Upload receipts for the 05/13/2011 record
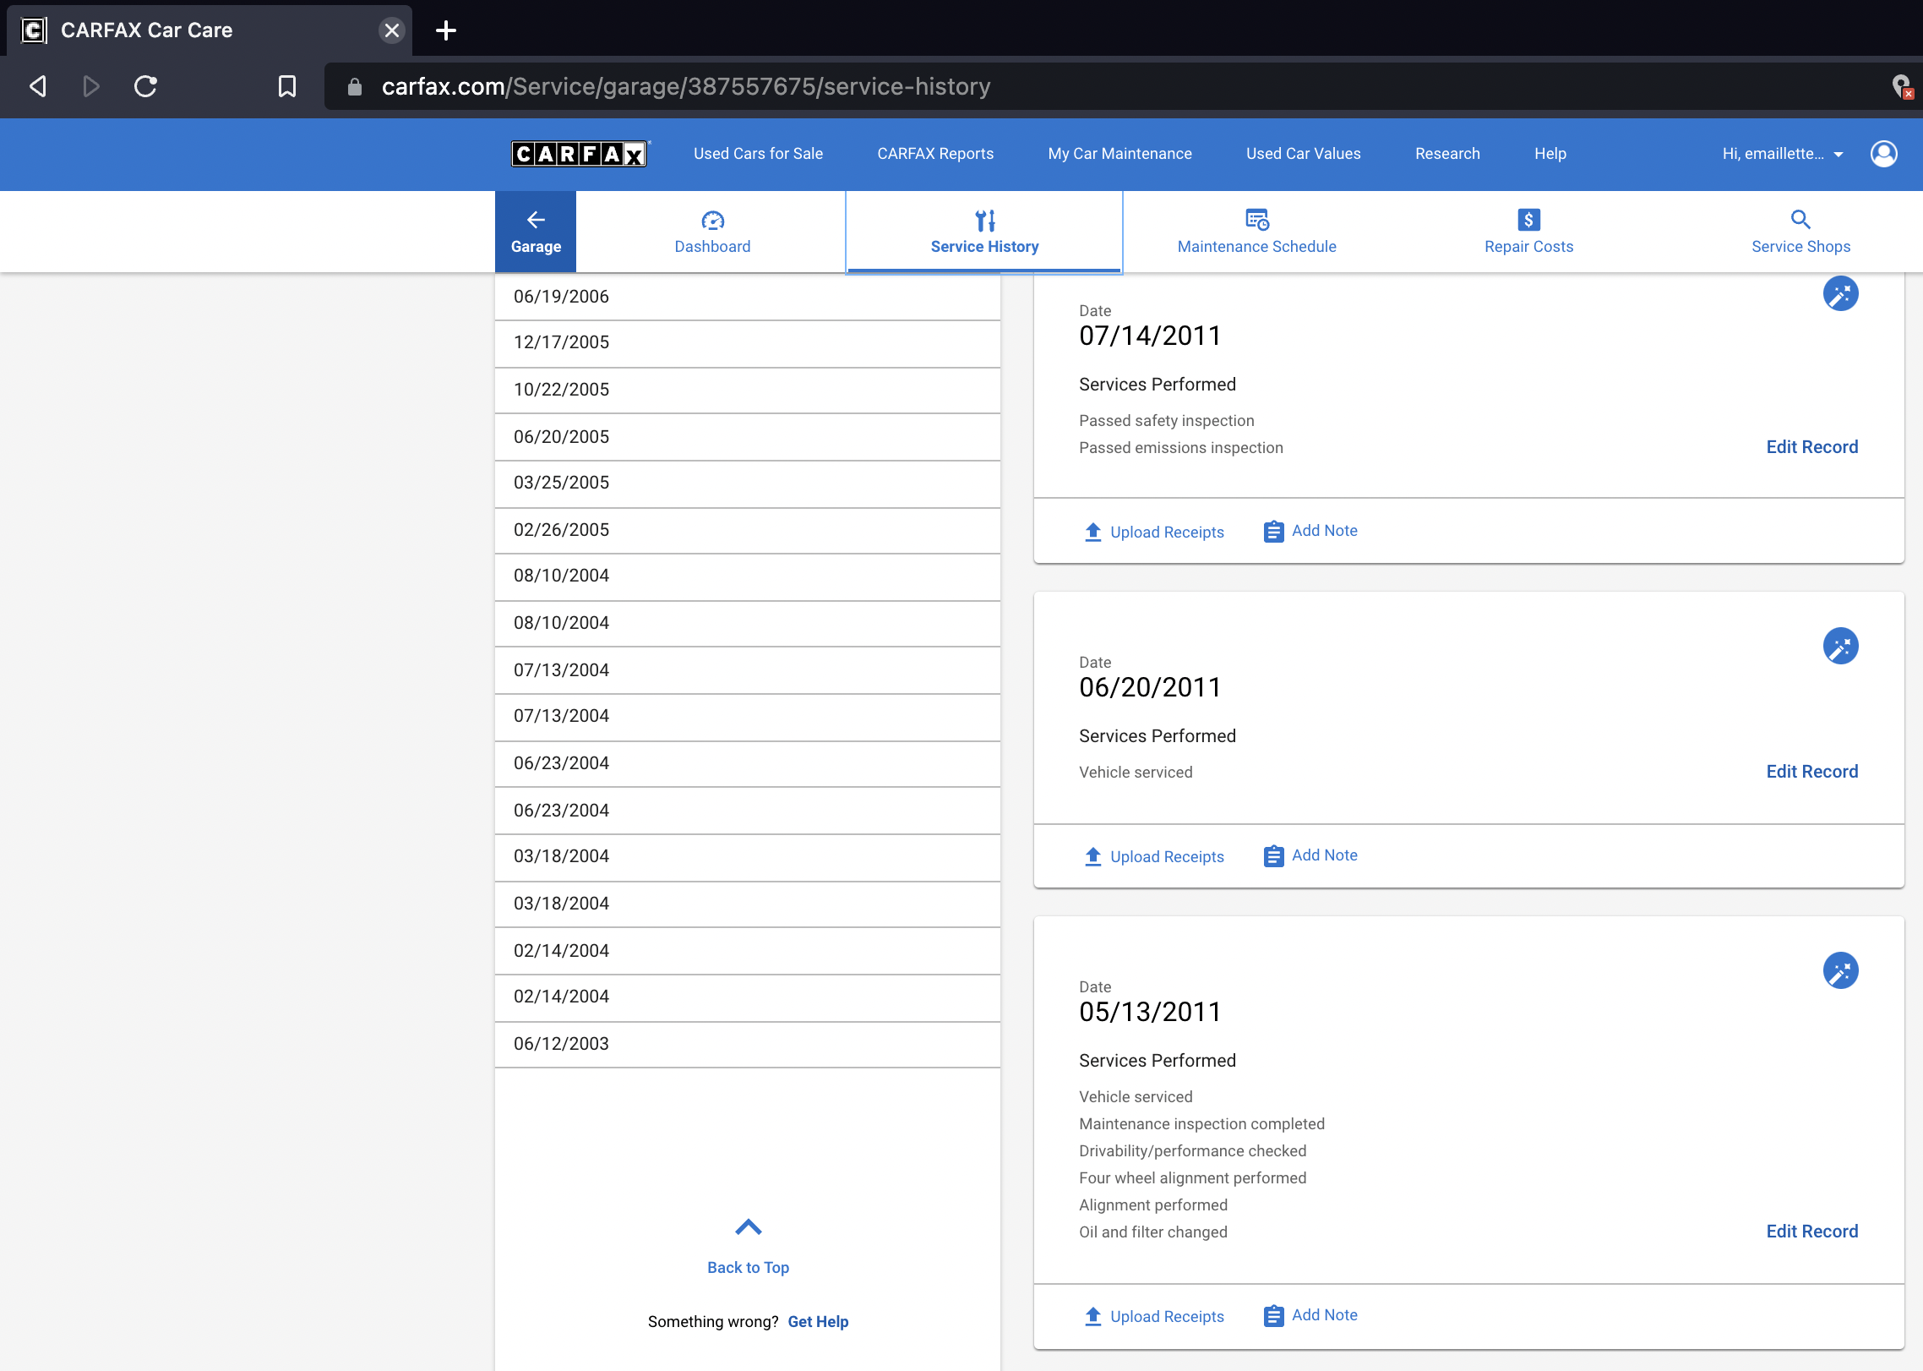 [x=1154, y=1316]
